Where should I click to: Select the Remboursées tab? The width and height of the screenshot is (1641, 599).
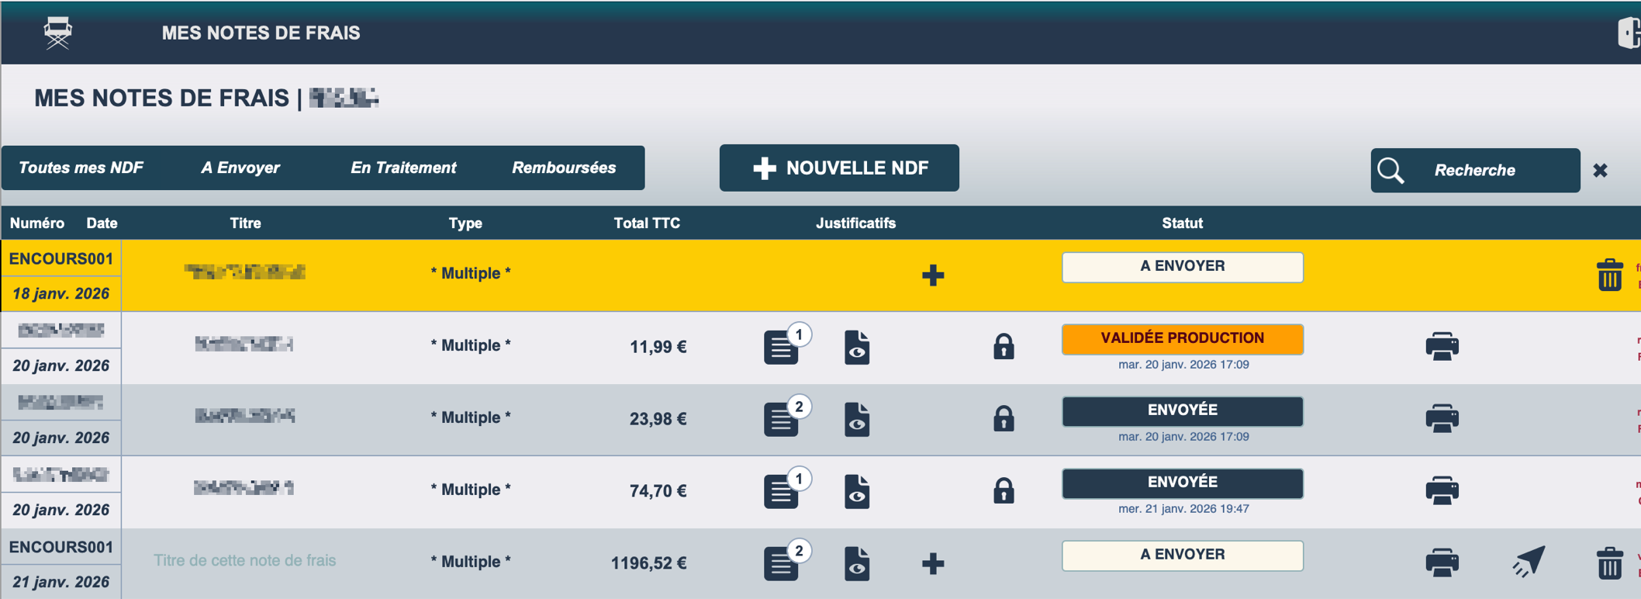click(x=564, y=168)
